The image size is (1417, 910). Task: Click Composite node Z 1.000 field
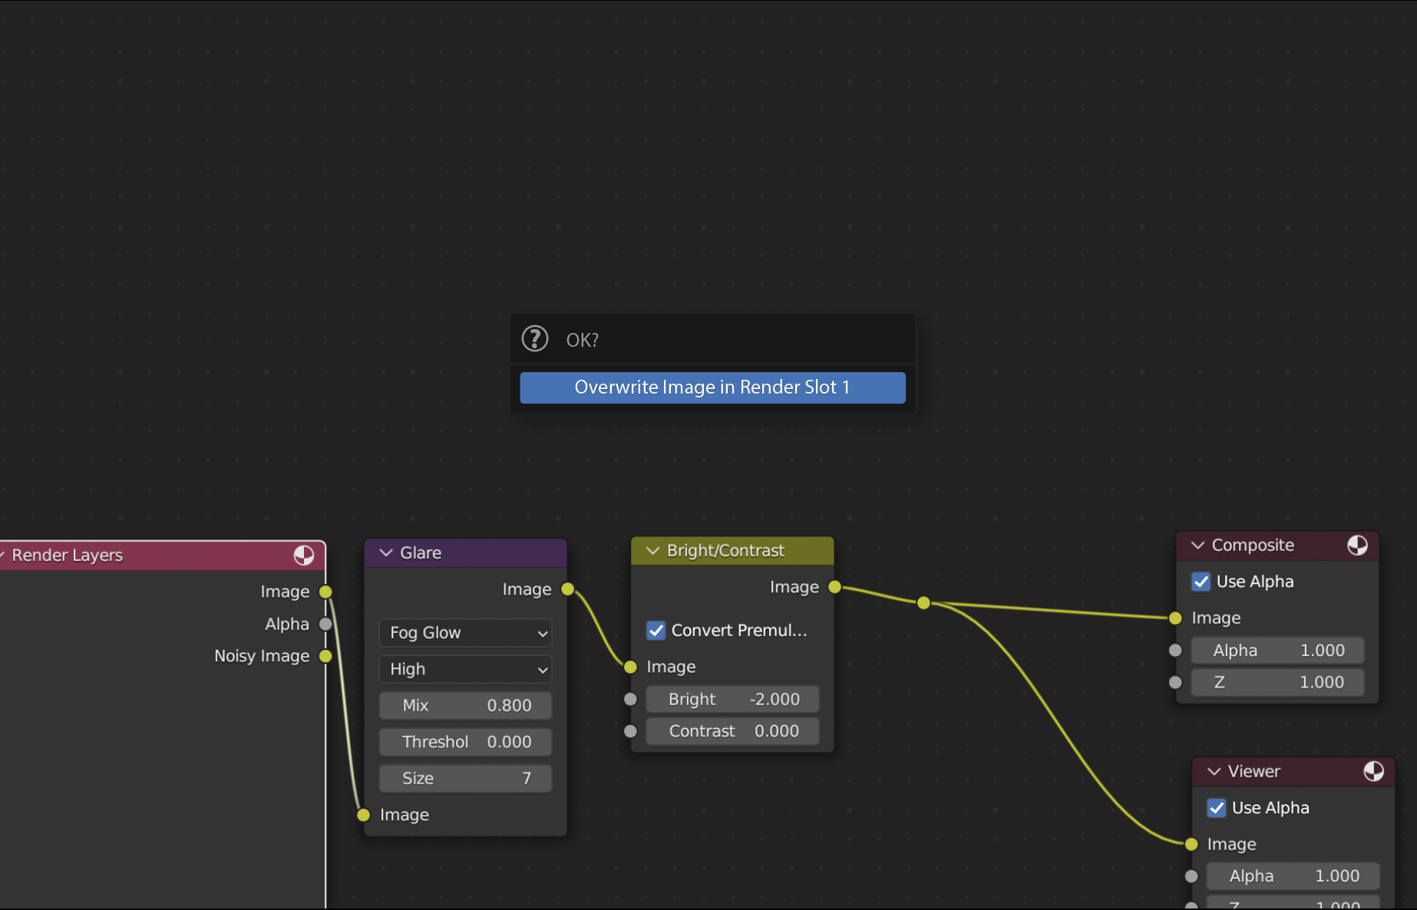point(1277,682)
